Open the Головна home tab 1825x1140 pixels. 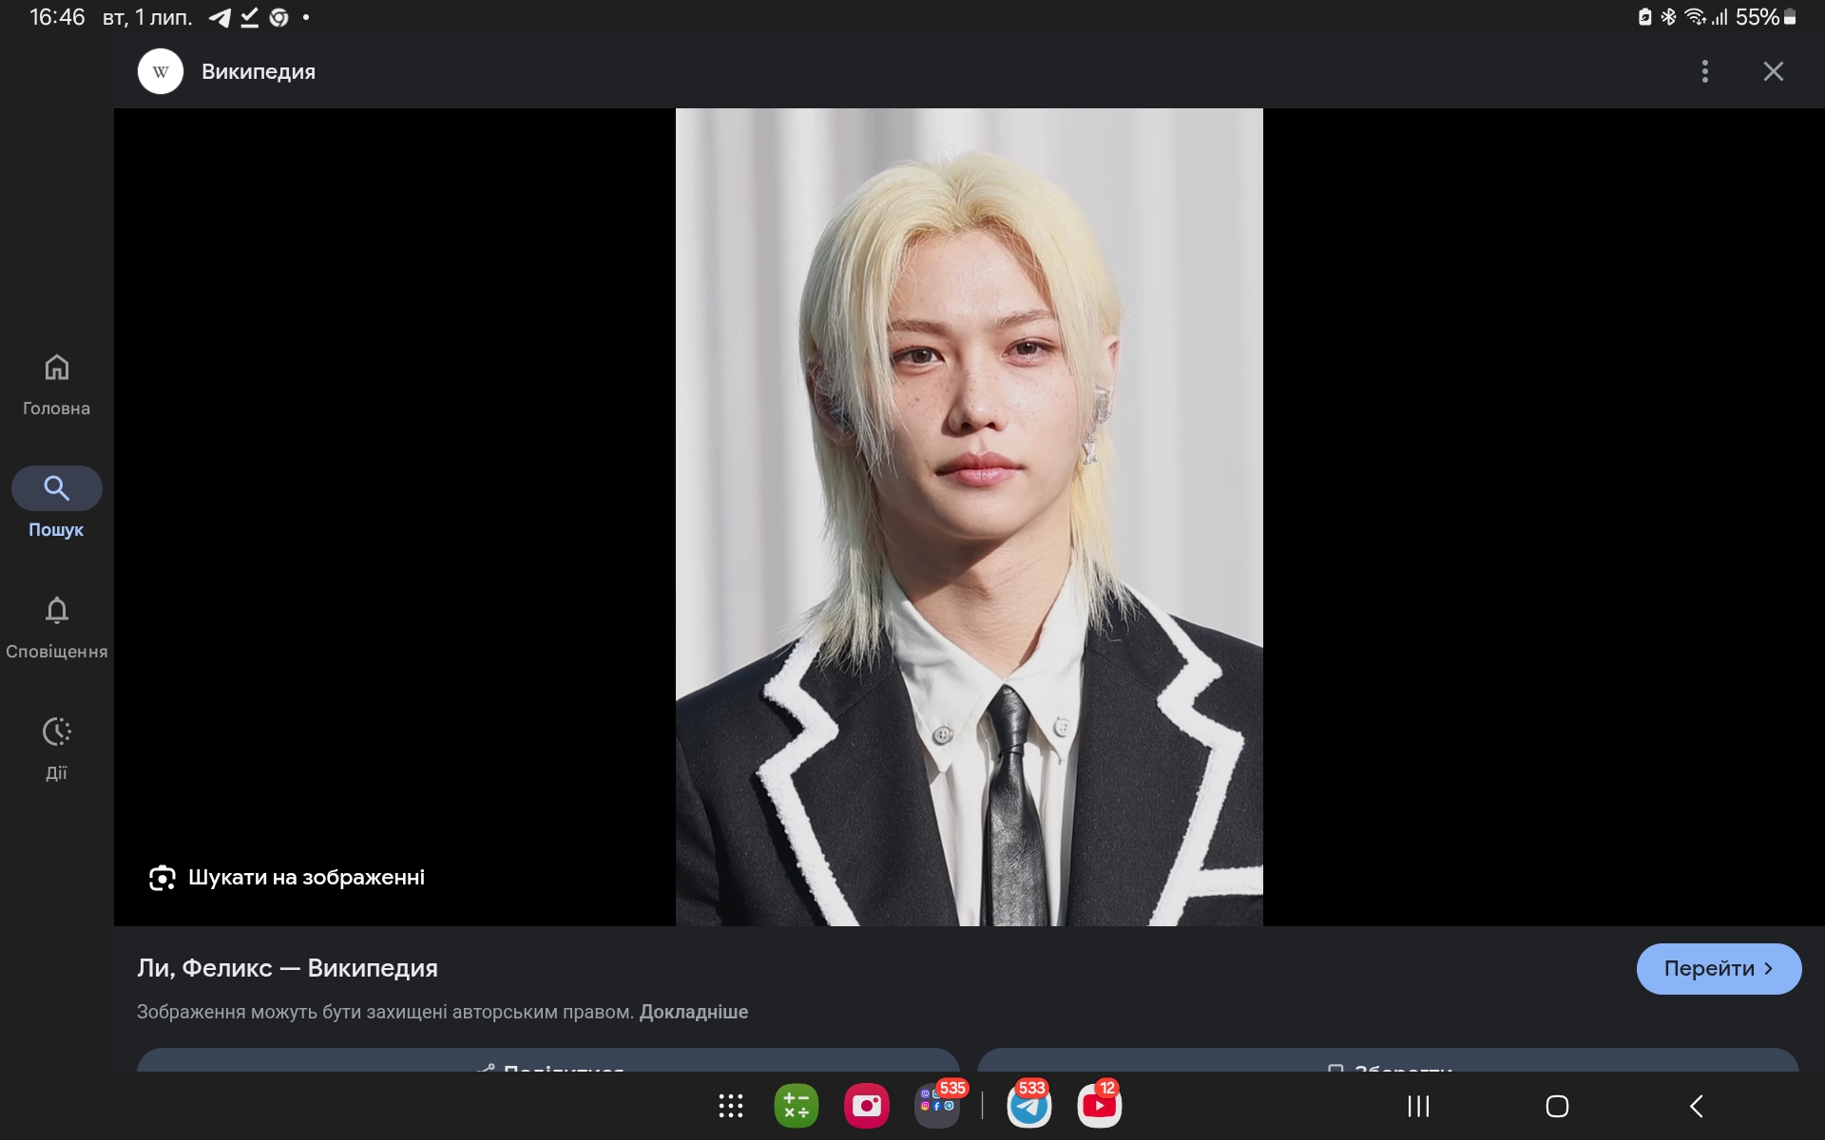(x=56, y=385)
